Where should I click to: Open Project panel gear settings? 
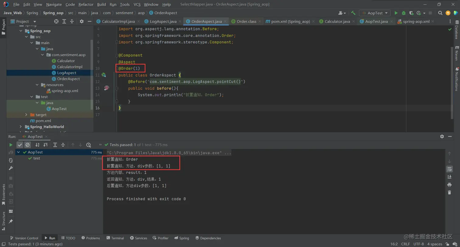pos(82,21)
